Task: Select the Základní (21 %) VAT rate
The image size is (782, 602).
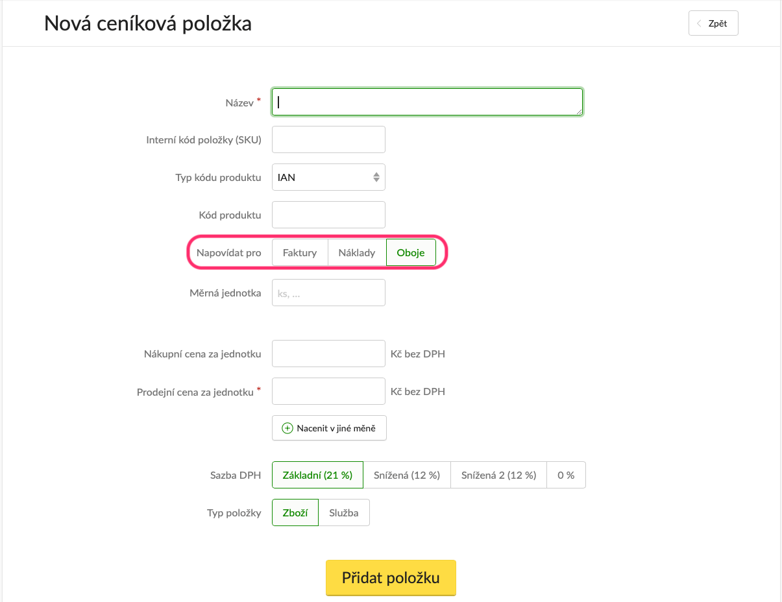Action: 317,475
